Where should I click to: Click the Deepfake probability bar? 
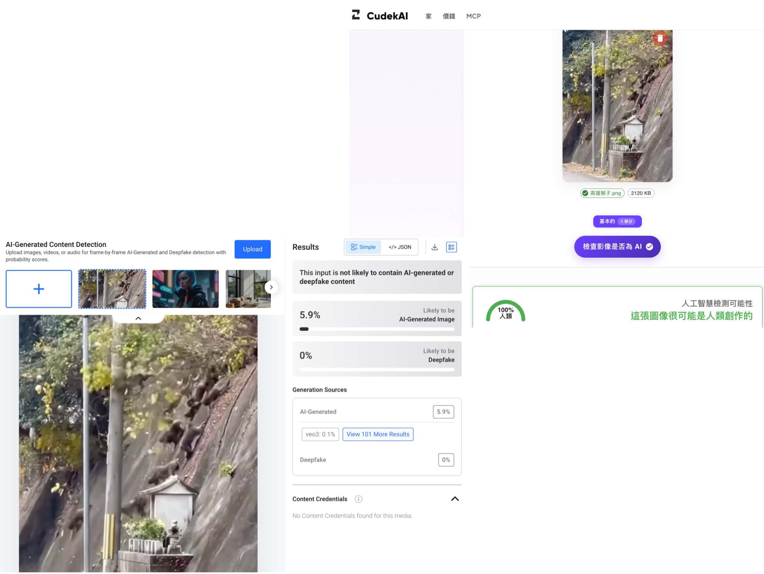coord(377,370)
